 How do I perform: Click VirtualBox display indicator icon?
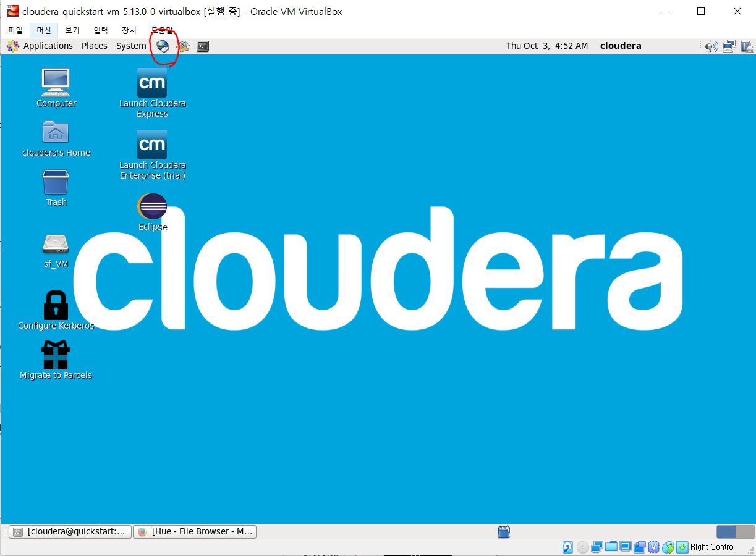tap(626, 547)
